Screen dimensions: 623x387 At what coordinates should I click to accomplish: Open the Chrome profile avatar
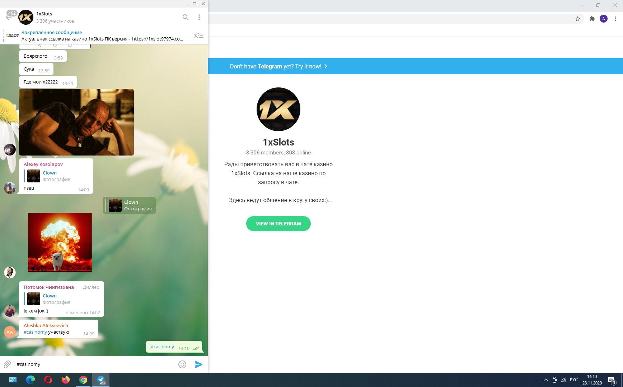point(604,19)
